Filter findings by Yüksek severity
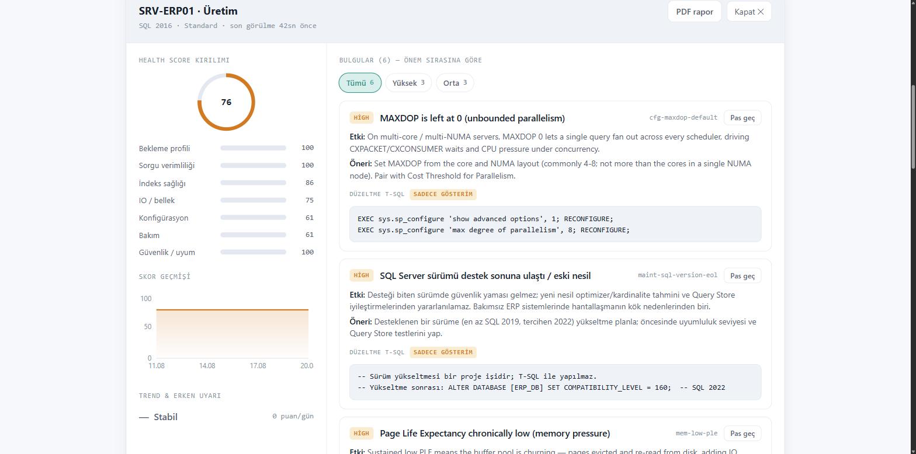The image size is (916, 454). 408,83
